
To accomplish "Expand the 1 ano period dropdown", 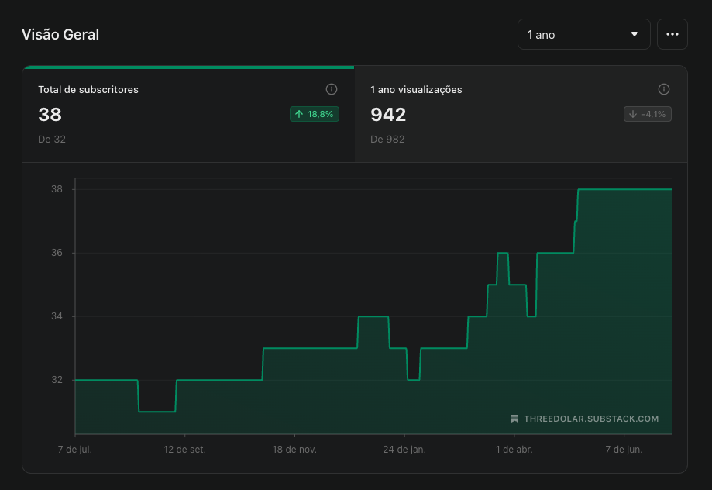I will [583, 34].
